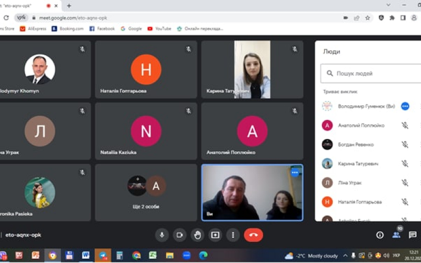This screenshot has width=421, height=263.
Task: Expand the hidden system tray icons
Action: point(345,256)
